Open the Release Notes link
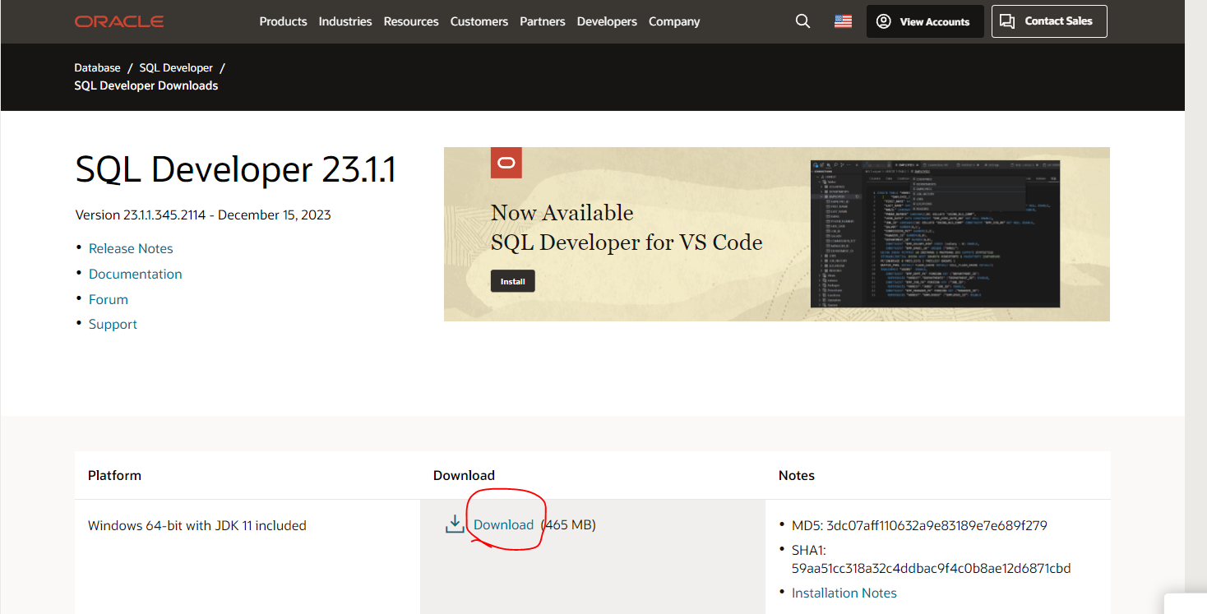1207x614 pixels. (131, 248)
